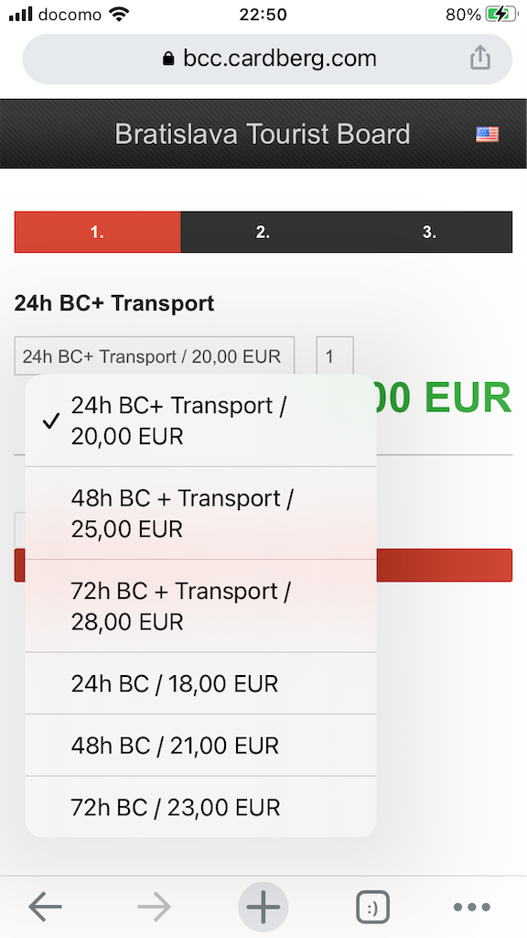Tap the bcc.cardberg.com address bar
Image resolution: width=527 pixels, height=938 pixels.
(268, 59)
